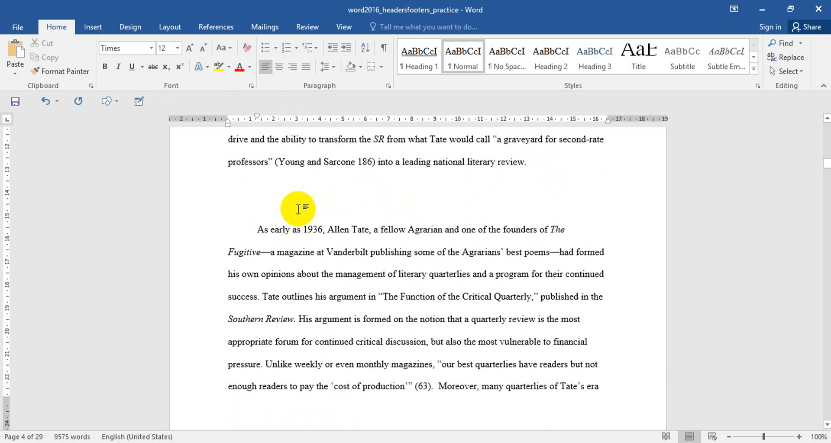831x443 pixels.
Task: Apply strikethrough formatting
Action: click(152, 67)
